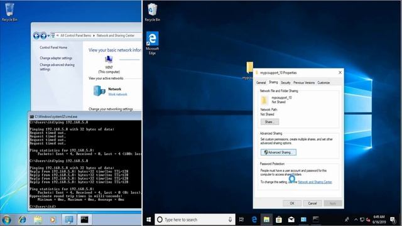
Task: Open File Explorer on Windows 10 taskbar
Action: click(x=266, y=220)
